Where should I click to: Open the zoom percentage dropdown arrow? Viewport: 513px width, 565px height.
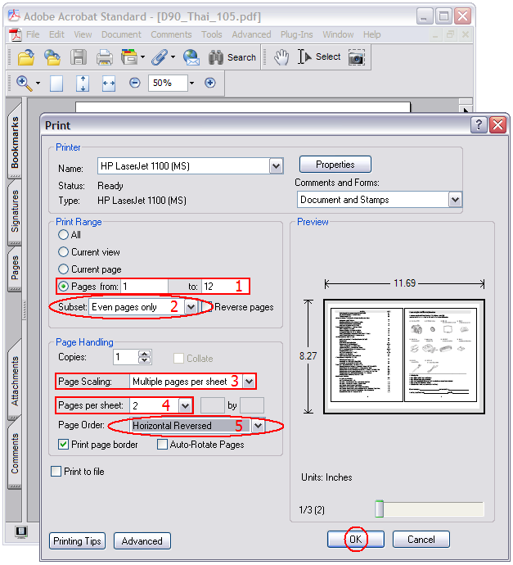click(x=192, y=84)
